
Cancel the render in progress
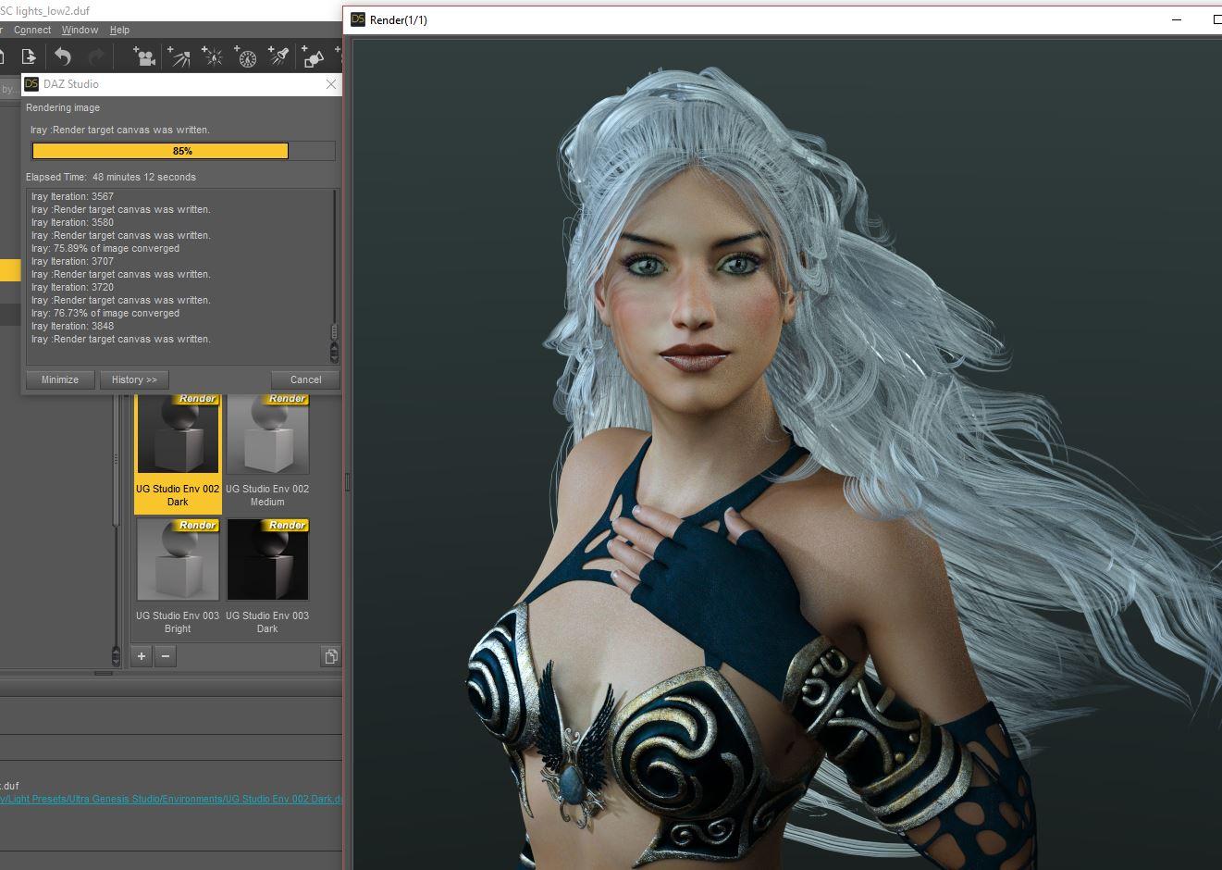(x=305, y=379)
